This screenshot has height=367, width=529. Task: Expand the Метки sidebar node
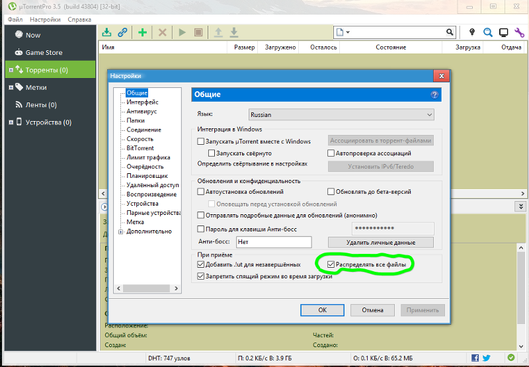pos(11,88)
